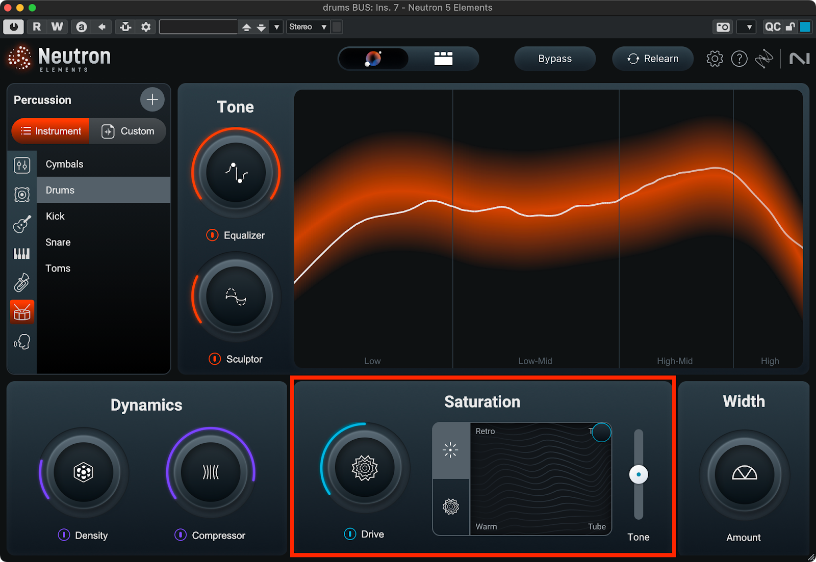Image resolution: width=816 pixels, height=562 pixels.
Task: Open Neutron settings gear icon
Action: 715,59
